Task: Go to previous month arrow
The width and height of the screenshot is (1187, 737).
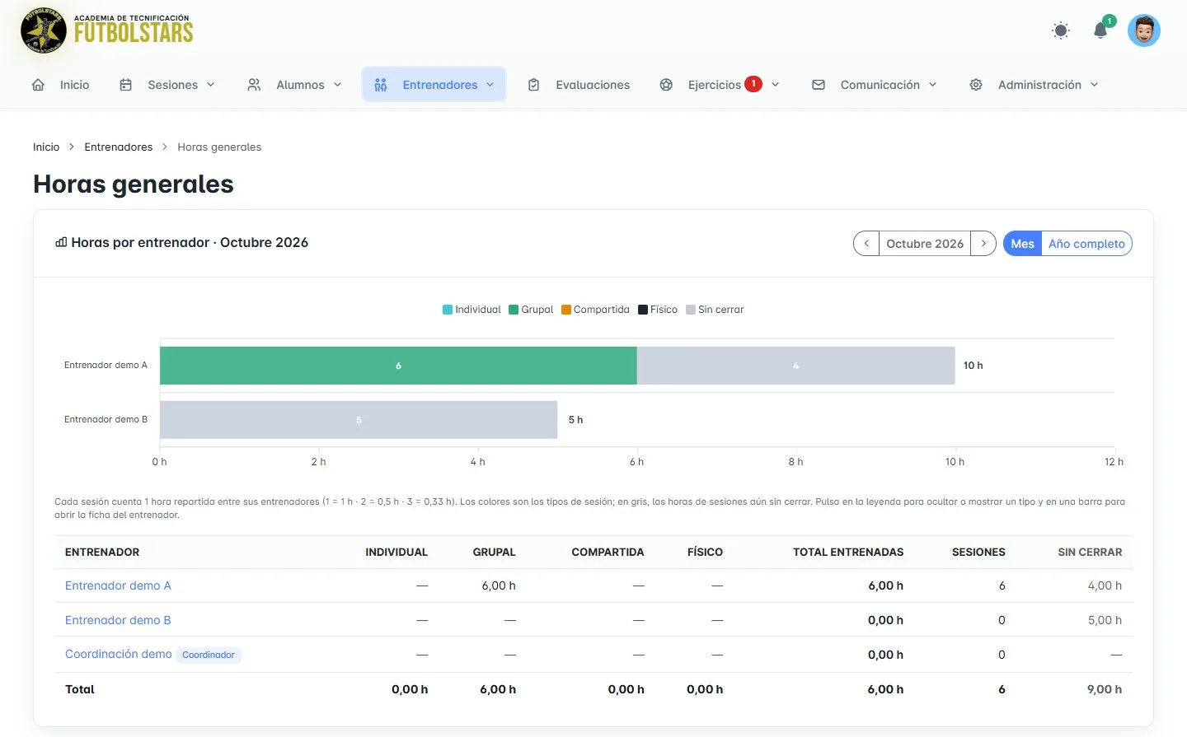Action: [x=866, y=244]
